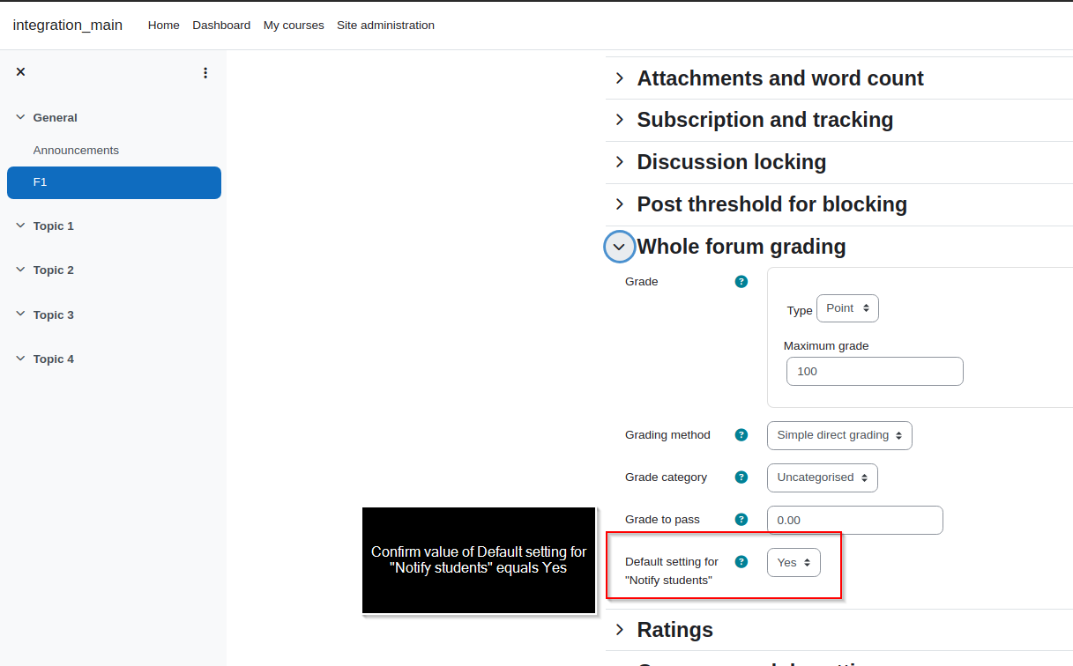The image size is (1073, 666).
Task: Expand Topic 1 in course index
Action: click(x=20, y=226)
